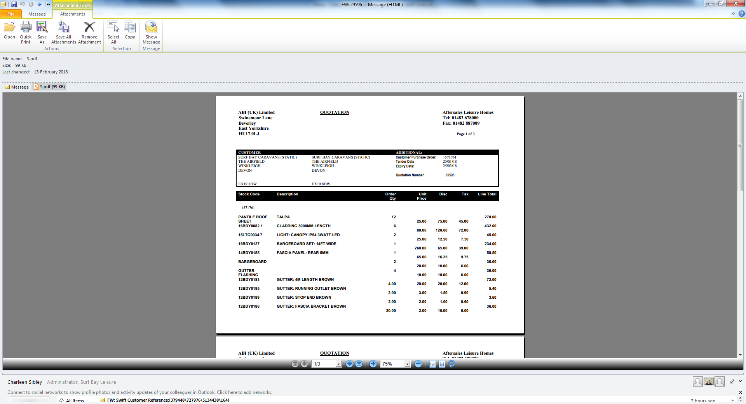Zoom in on the PDF with the plus icon
The image size is (746, 404).
click(373, 364)
